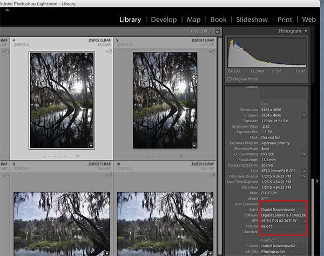Viewport: 324px width, 256px height.
Task: Open the Map module
Action: (193, 19)
